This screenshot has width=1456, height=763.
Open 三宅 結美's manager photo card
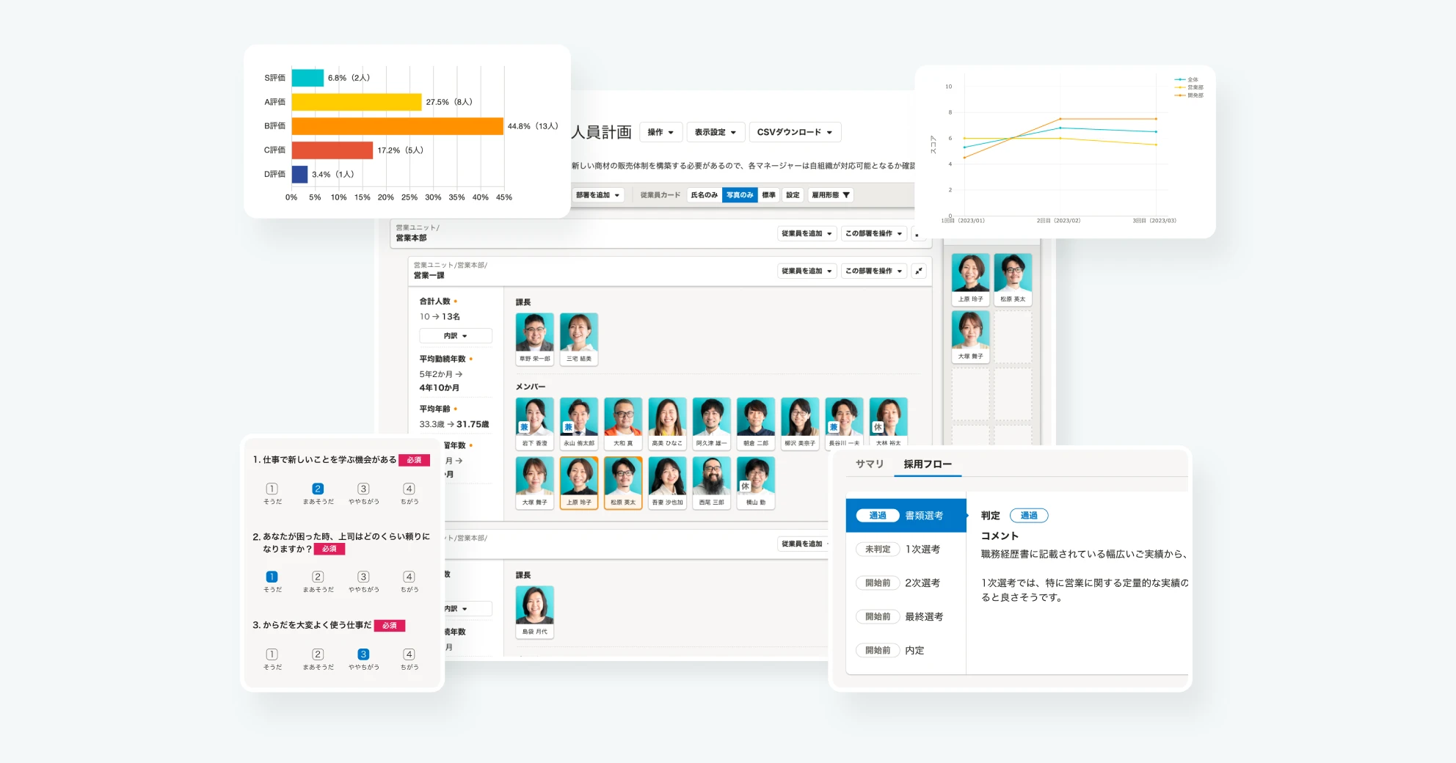[579, 339]
